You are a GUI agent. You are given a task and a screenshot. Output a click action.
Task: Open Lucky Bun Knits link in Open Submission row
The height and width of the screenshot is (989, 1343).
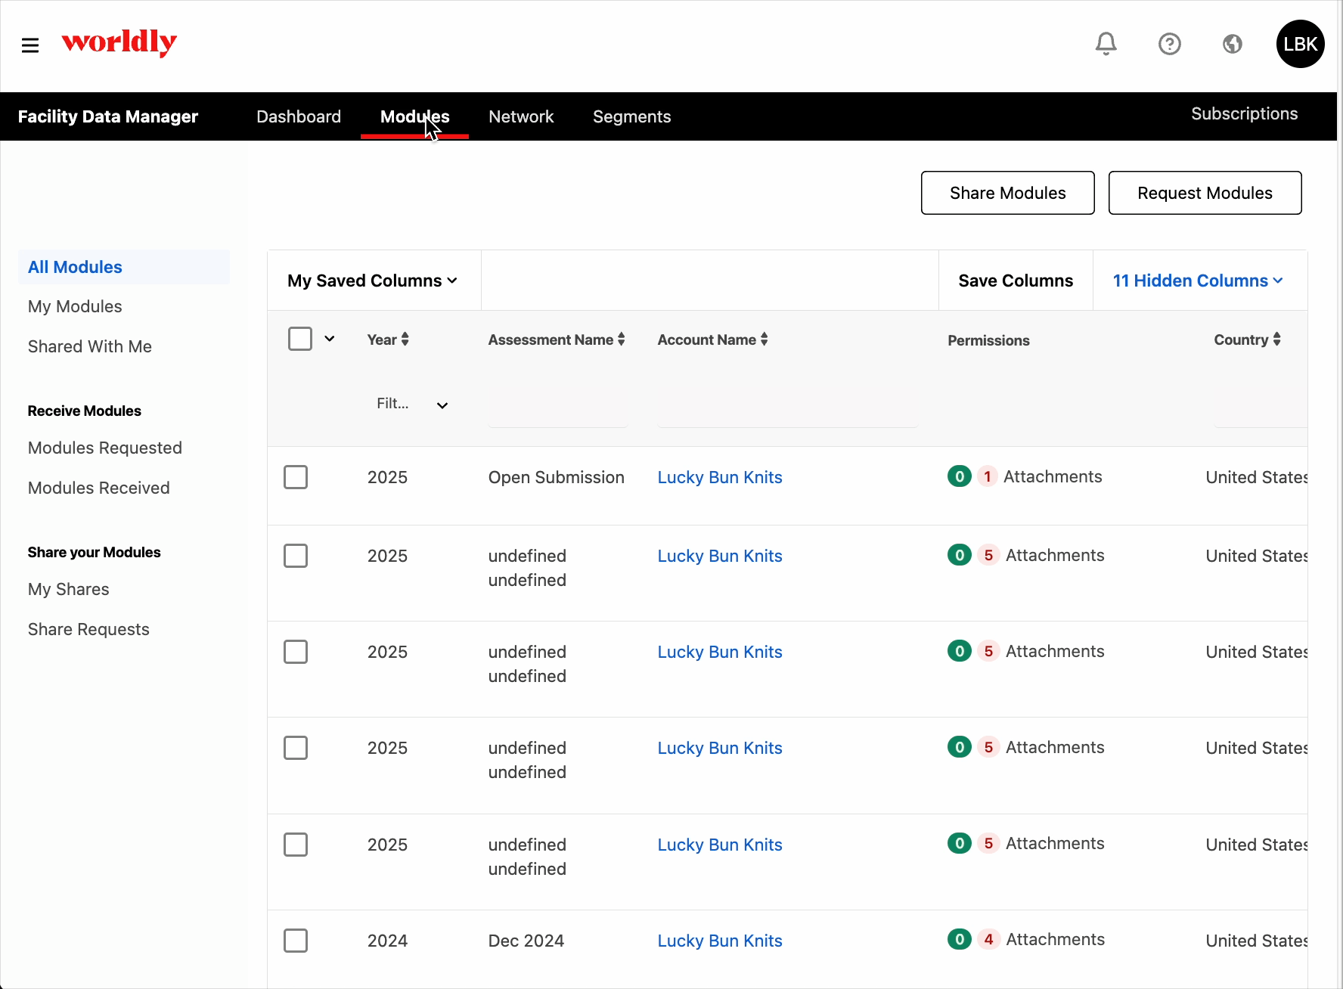[720, 477]
